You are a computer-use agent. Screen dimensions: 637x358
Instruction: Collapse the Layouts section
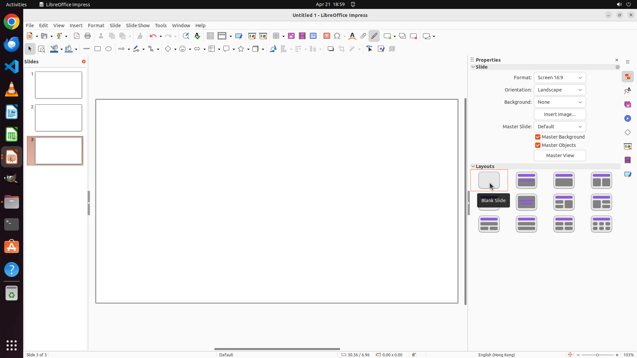473,166
